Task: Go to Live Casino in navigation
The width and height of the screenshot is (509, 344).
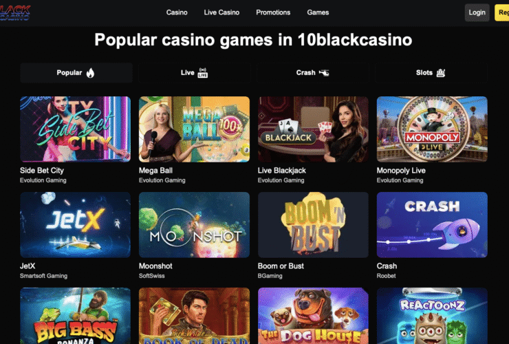Action: 221,12
